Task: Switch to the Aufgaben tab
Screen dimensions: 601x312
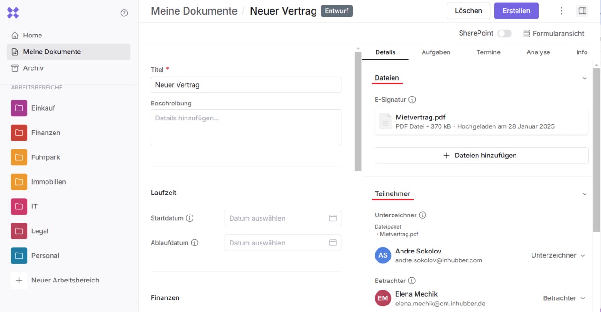Action: click(436, 52)
